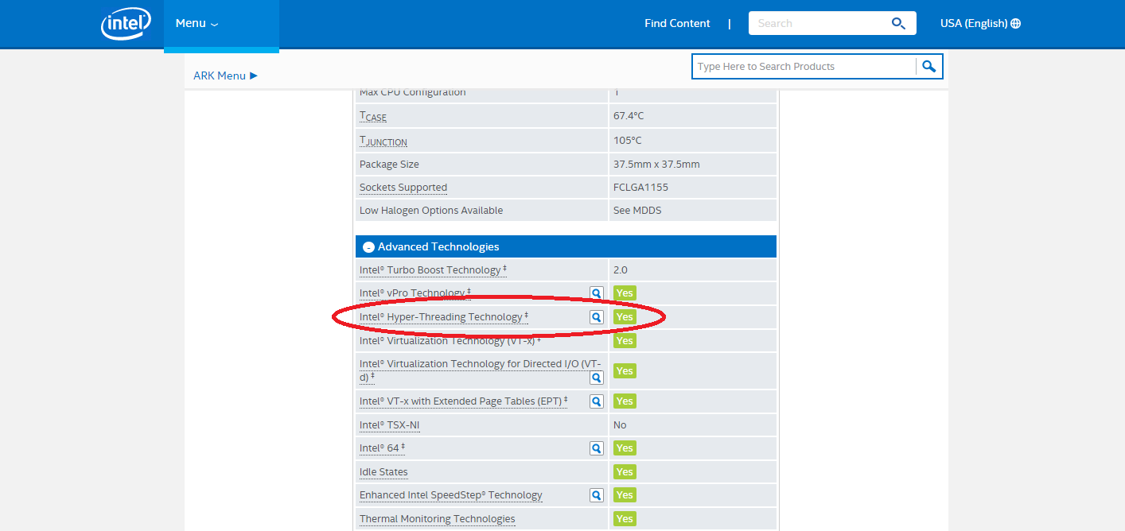The height and width of the screenshot is (531, 1125).
Task: Click Intel vPro Technology label
Action: 415,293
